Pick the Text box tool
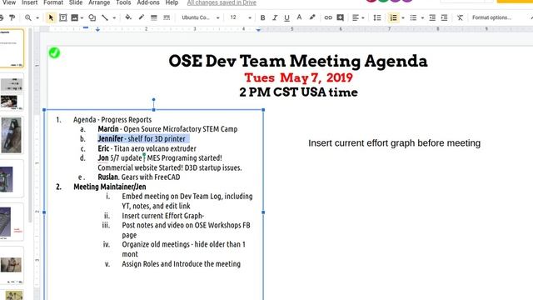The image size is (533, 300). point(63,17)
